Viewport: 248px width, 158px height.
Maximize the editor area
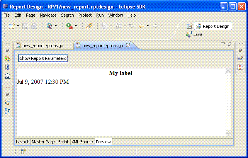pos(229,44)
